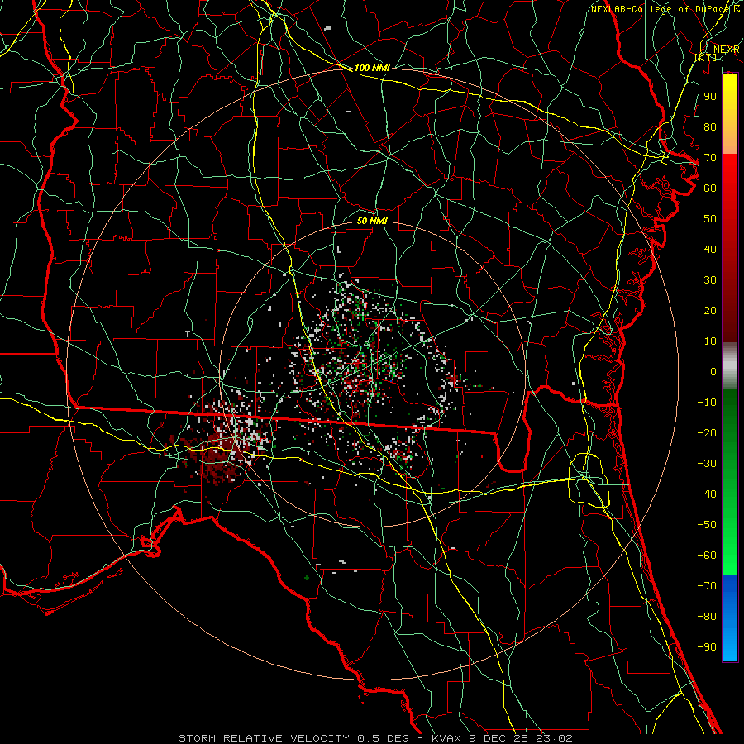Click the 50 NMI range ring label

(x=372, y=221)
